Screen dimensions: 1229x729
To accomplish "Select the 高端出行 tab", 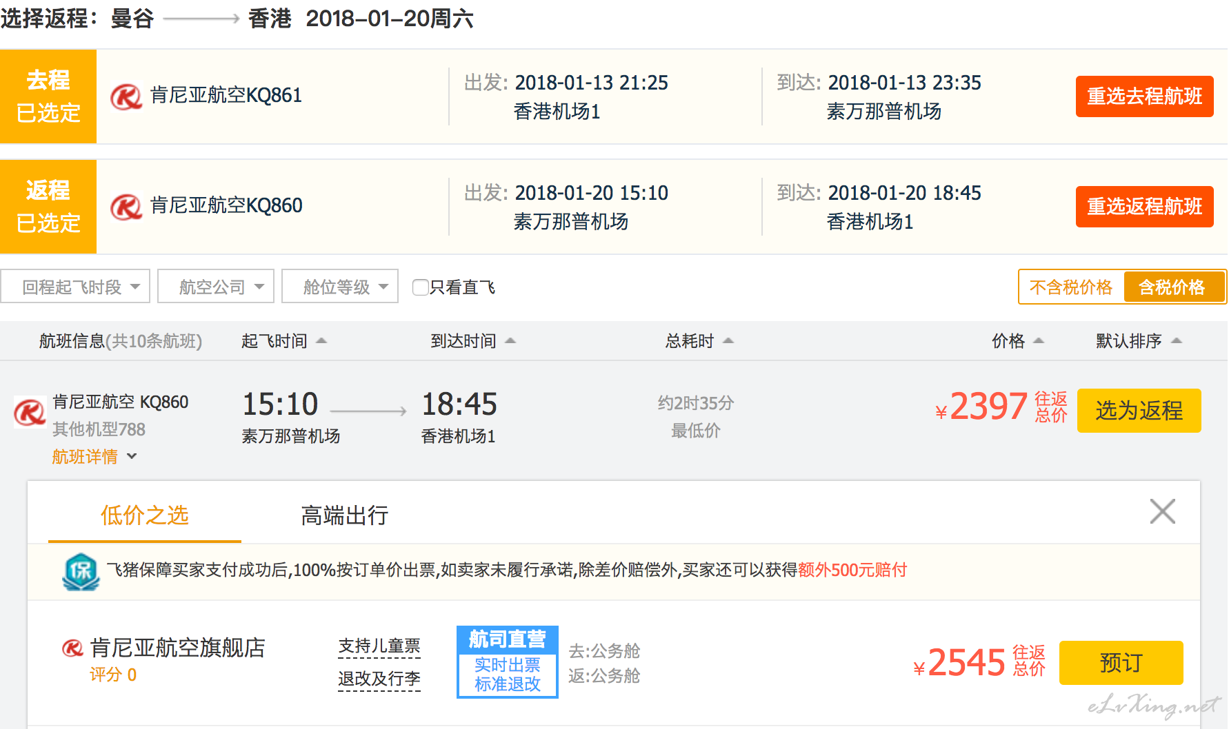I will pos(345,515).
